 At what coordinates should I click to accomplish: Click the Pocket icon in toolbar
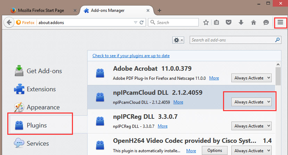click(228, 23)
